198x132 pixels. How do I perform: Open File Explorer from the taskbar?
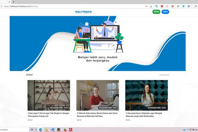[x=47, y=129]
